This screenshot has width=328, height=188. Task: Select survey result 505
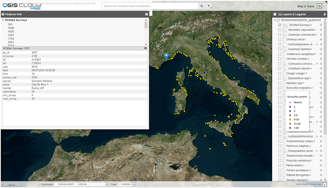point(10,25)
